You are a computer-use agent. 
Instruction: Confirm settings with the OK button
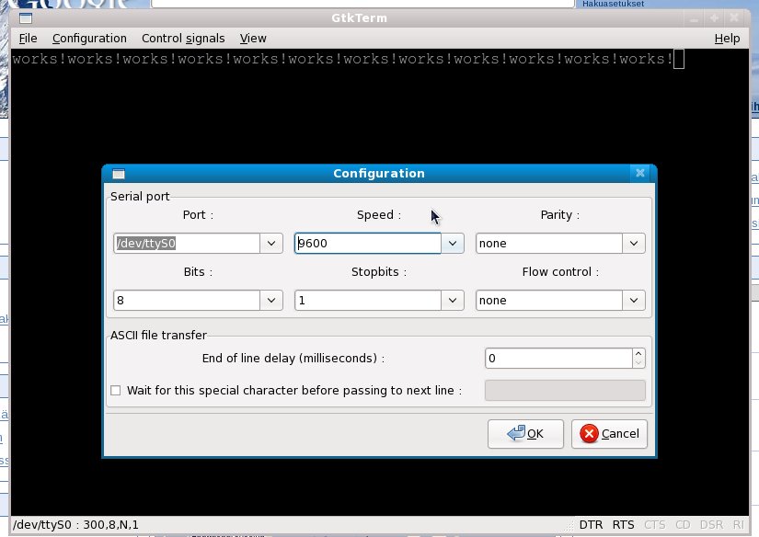(x=525, y=434)
